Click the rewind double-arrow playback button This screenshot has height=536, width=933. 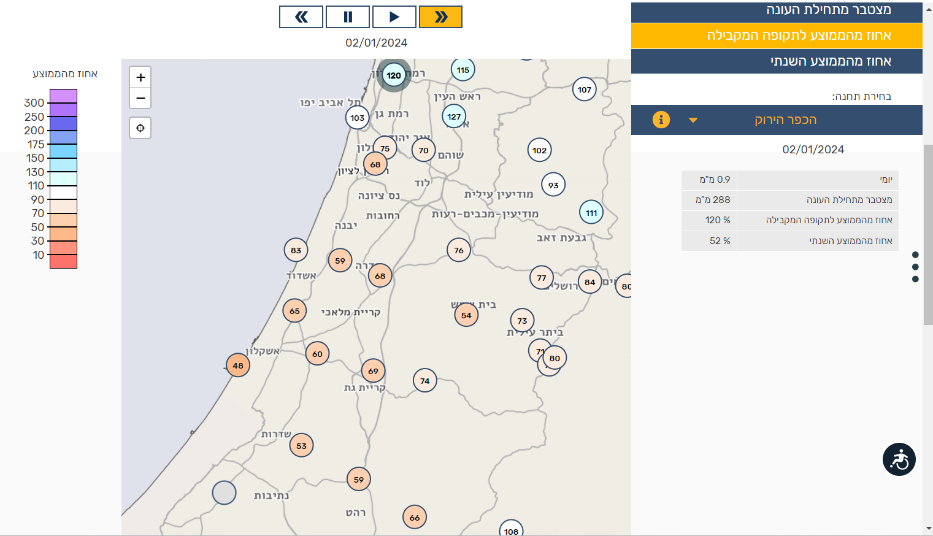coord(301,17)
